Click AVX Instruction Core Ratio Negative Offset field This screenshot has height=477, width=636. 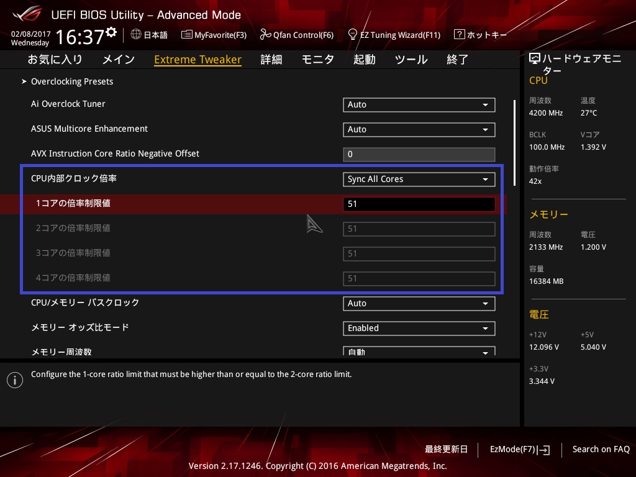coord(419,154)
